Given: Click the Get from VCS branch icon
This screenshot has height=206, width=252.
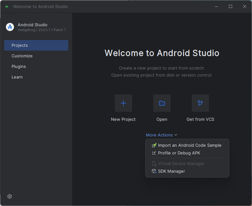Looking at the screenshot, I should (200, 103).
